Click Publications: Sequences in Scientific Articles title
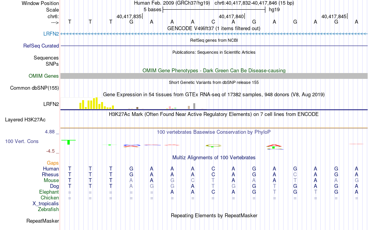Screen dimensions: 368x230 (x=214, y=52)
